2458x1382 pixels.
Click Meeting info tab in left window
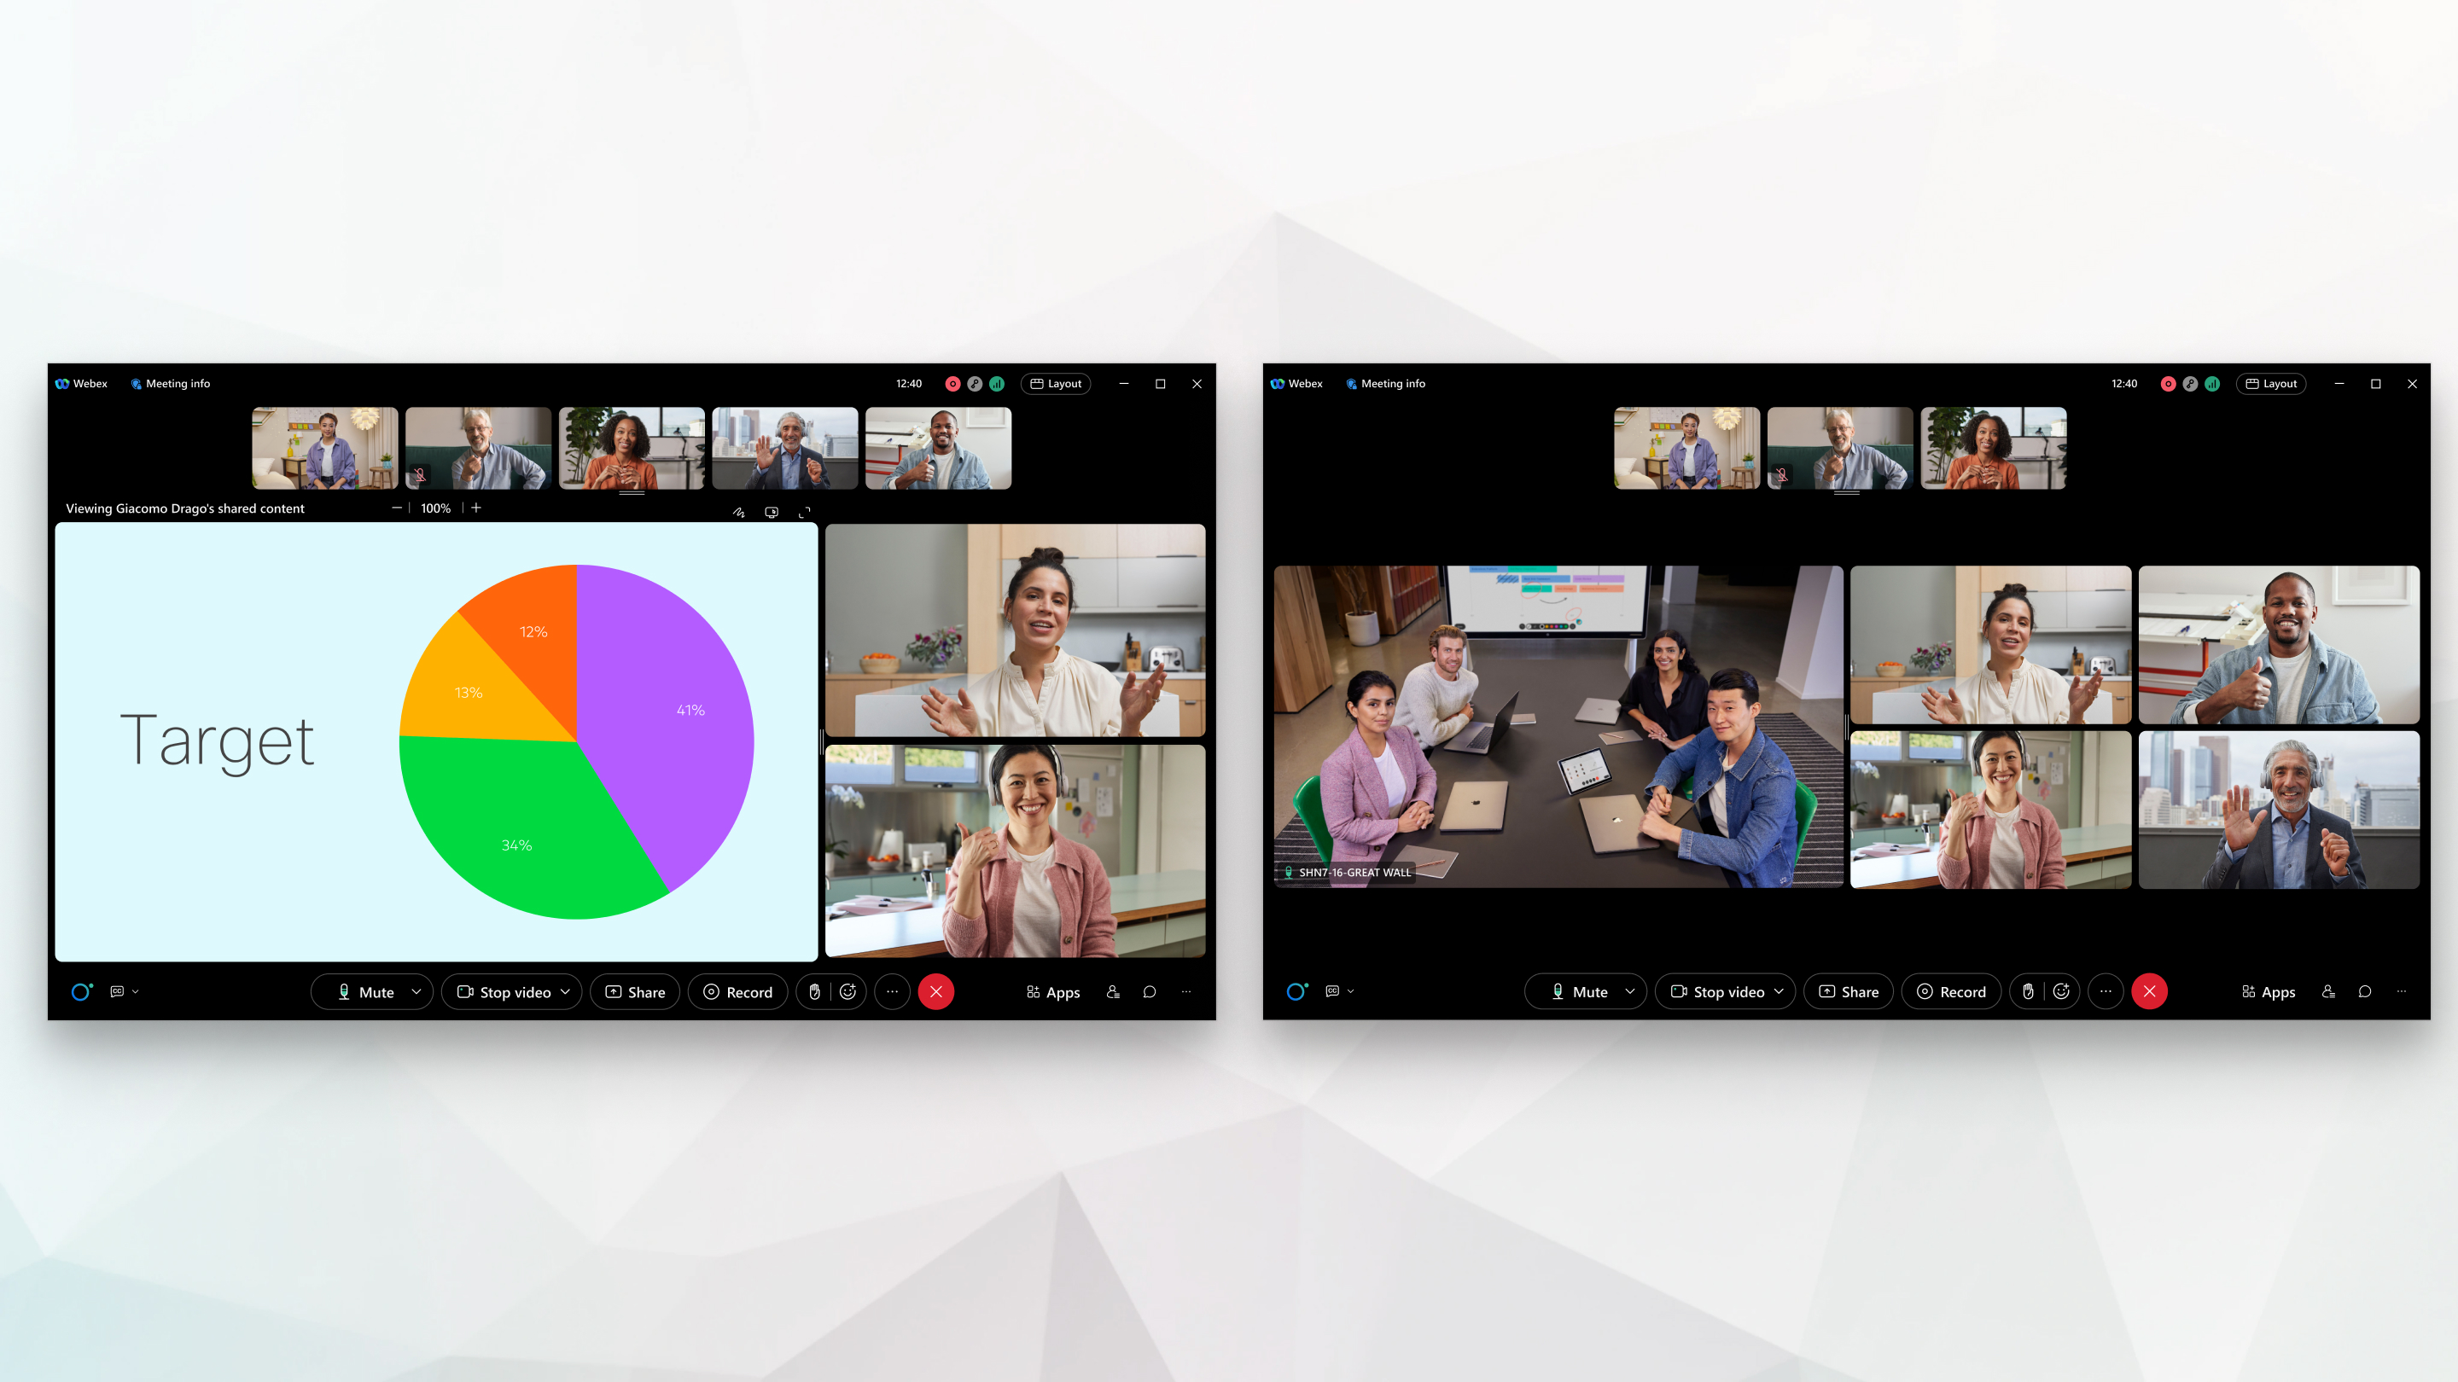pyautogui.click(x=171, y=383)
